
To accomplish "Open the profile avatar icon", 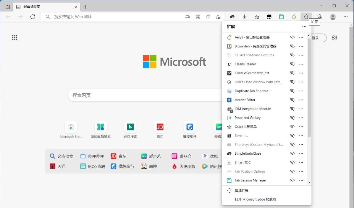I will (333, 16).
